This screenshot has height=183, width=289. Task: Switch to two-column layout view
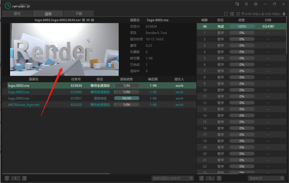point(238,14)
